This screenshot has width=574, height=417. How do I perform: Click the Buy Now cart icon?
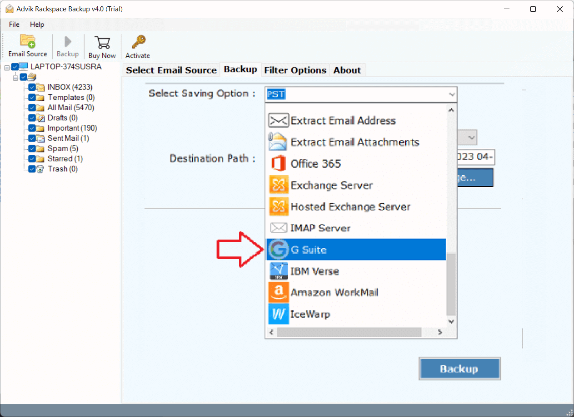pyautogui.click(x=102, y=45)
